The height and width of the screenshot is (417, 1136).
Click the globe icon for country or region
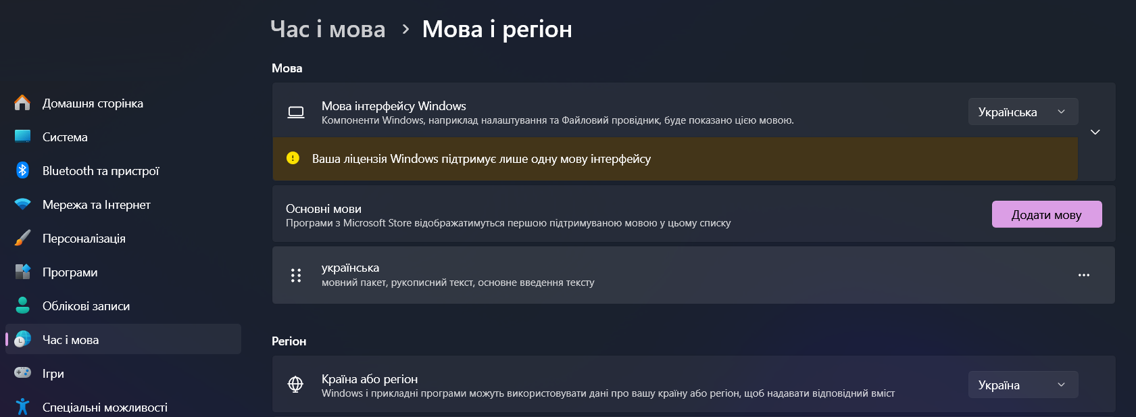pos(295,385)
